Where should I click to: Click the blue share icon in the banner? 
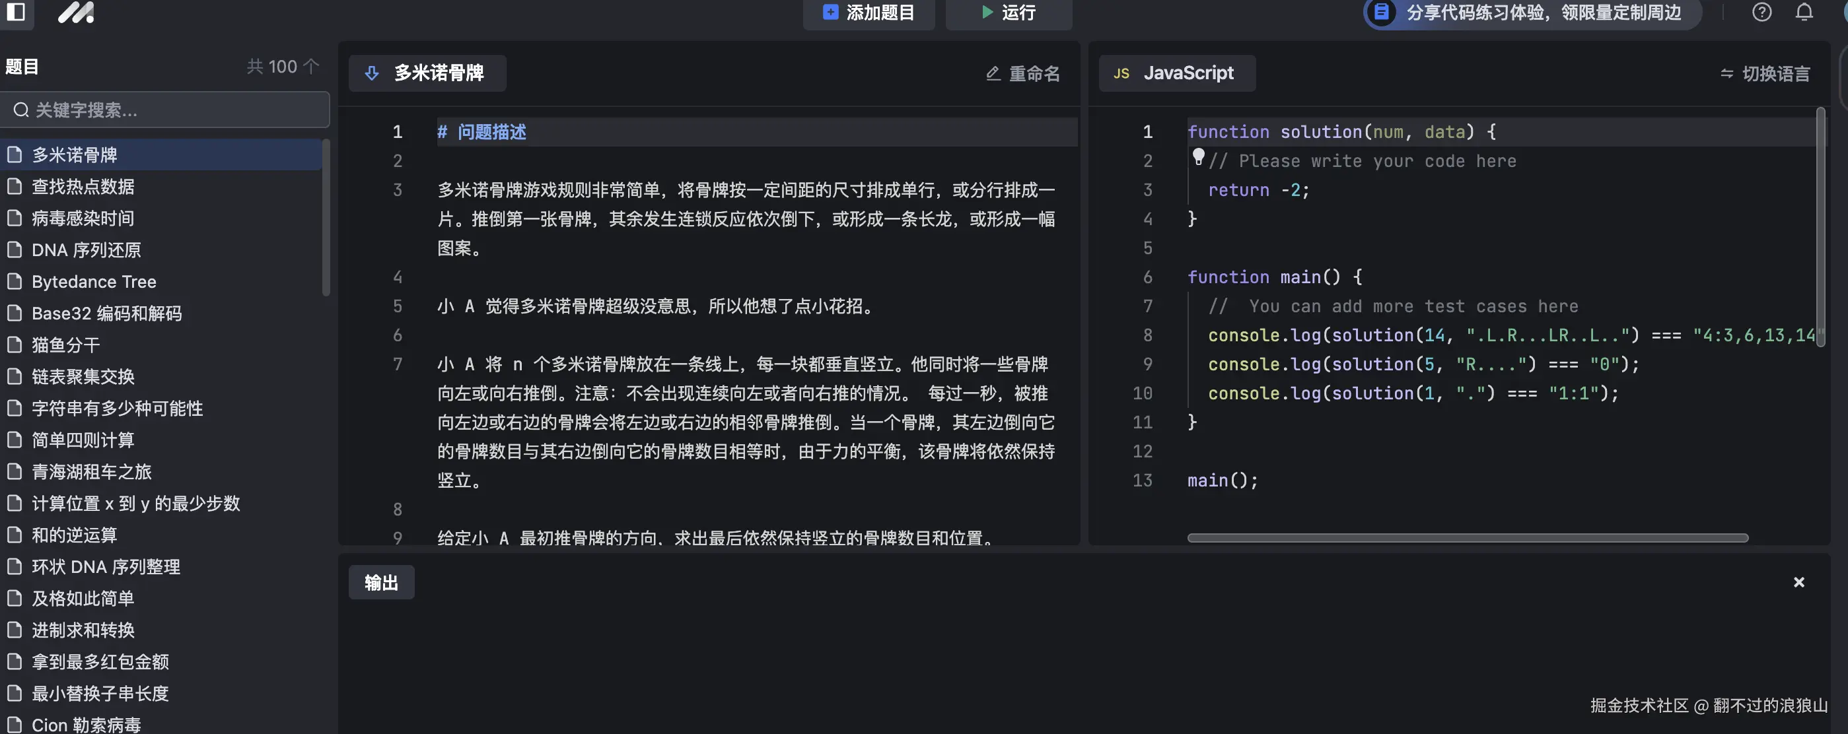(x=1381, y=13)
